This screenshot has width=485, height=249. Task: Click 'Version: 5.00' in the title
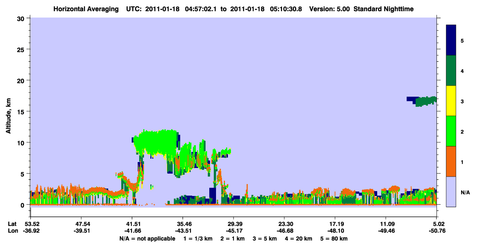(329, 9)
